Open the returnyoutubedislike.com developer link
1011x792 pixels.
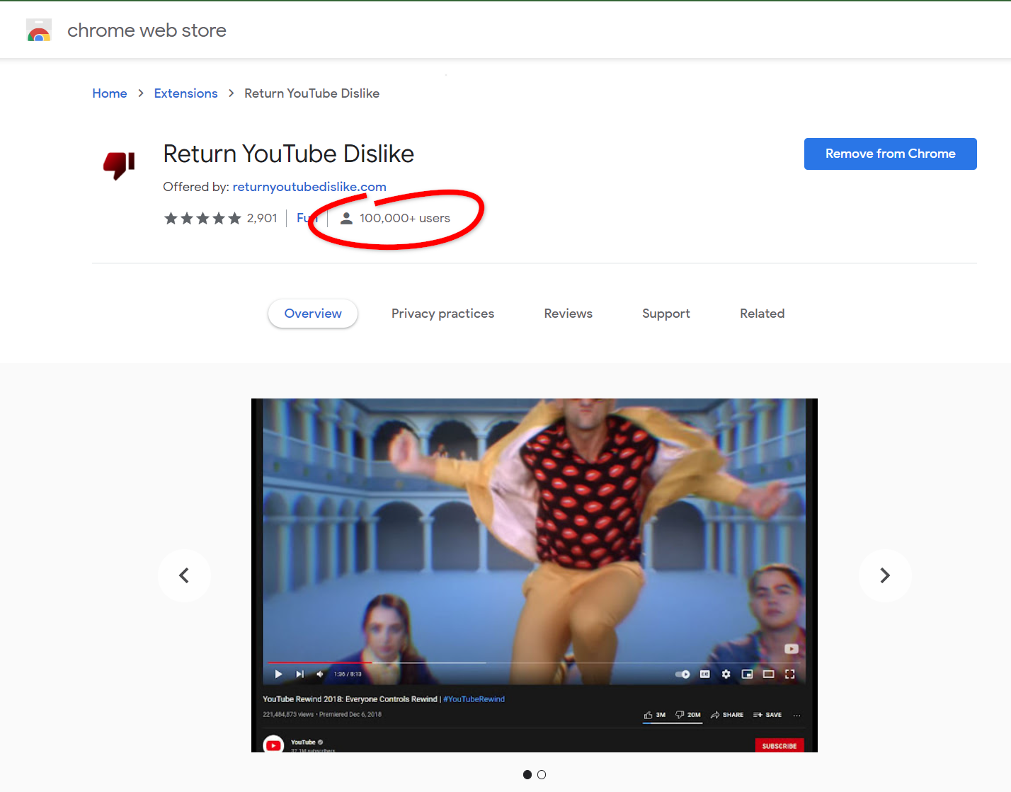pyautogui.click(x=309, y=187)
